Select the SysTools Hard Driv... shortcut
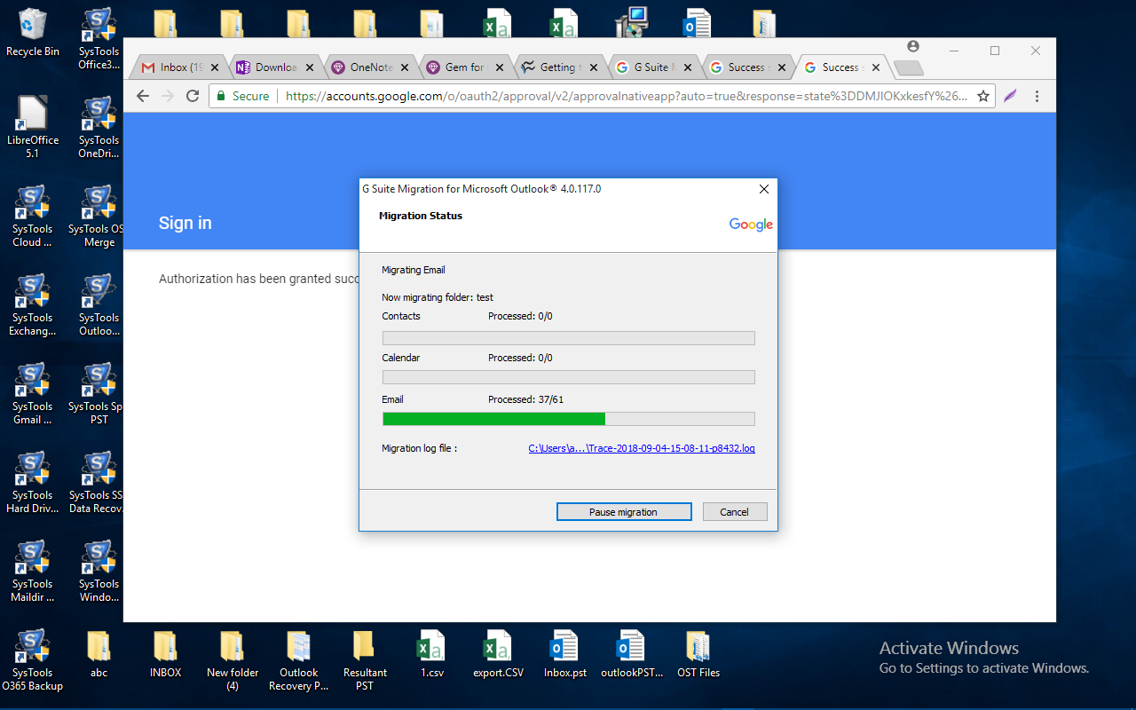This screenshot has height=710, width=1136. pyautogui.click(x=33, y=482)
